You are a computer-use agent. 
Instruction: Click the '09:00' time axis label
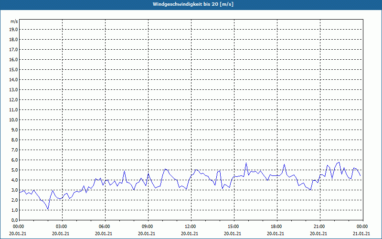148,227
